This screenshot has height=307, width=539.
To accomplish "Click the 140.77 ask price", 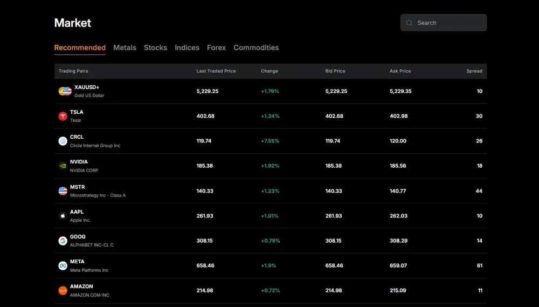I will point(398,190).
